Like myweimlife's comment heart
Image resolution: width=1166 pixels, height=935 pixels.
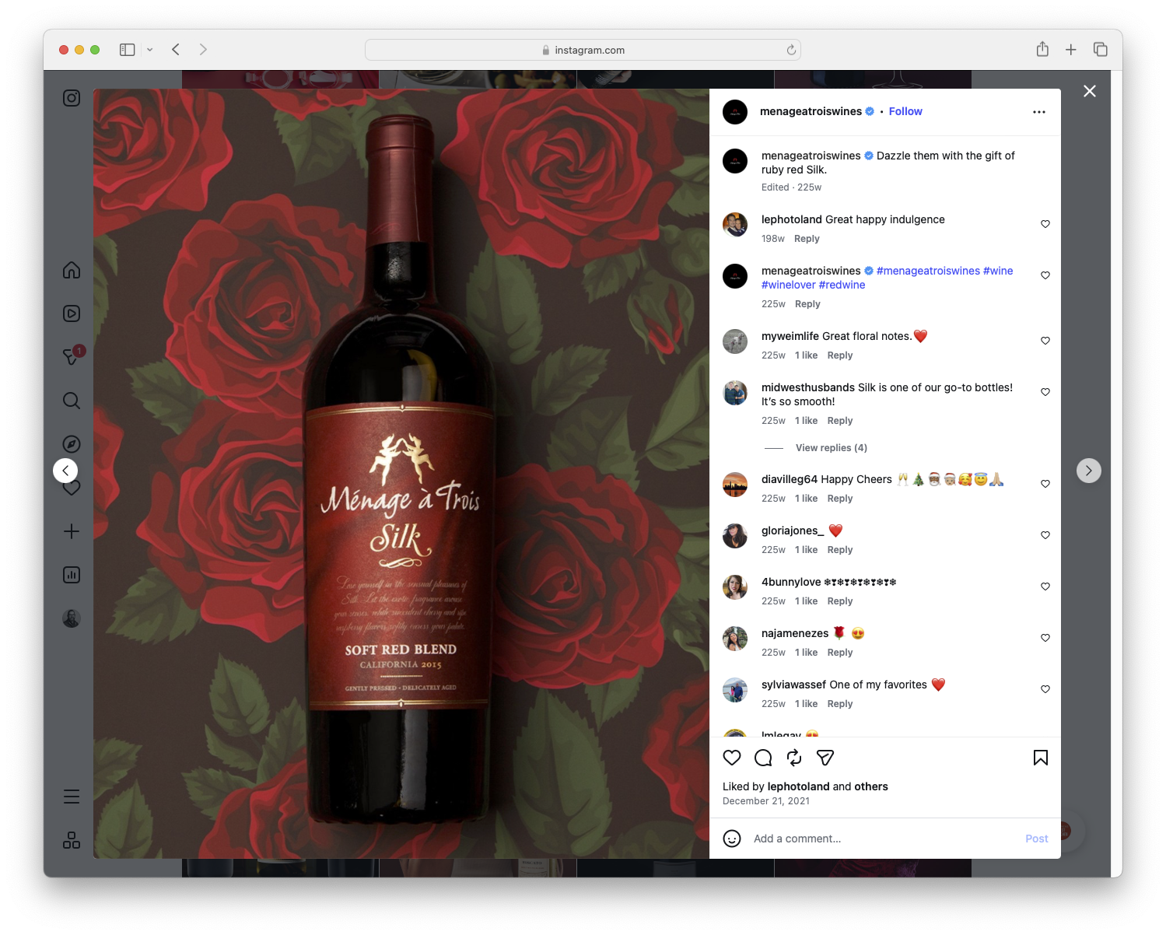[x=1045, y=340]
